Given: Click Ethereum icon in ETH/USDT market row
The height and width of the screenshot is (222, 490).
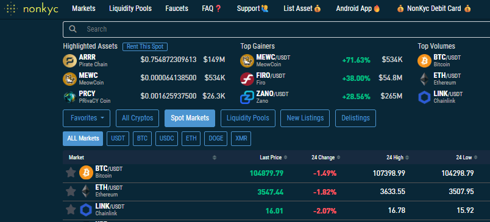Looking at the screenshot, I should pyautogui.click(x=85, y=191).
